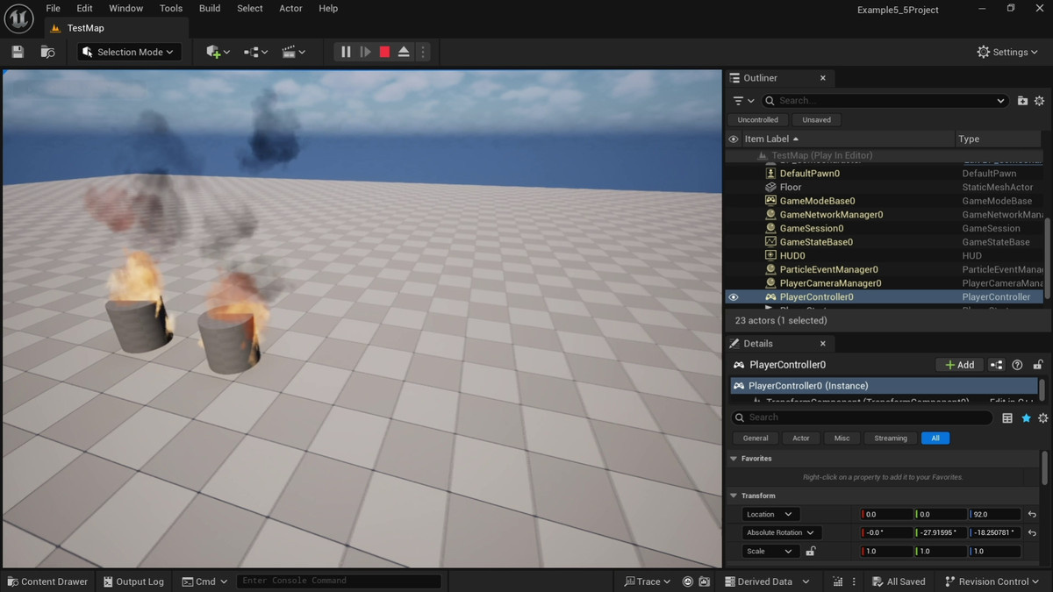Screen dimensions: 1053x592
Task: Toggle the favorites star filter
Action: click(x=1026, y=418)
